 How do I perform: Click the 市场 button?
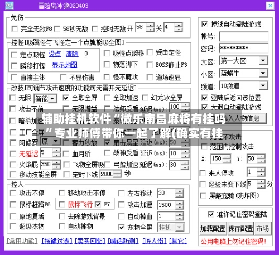[x=263, y=228]
